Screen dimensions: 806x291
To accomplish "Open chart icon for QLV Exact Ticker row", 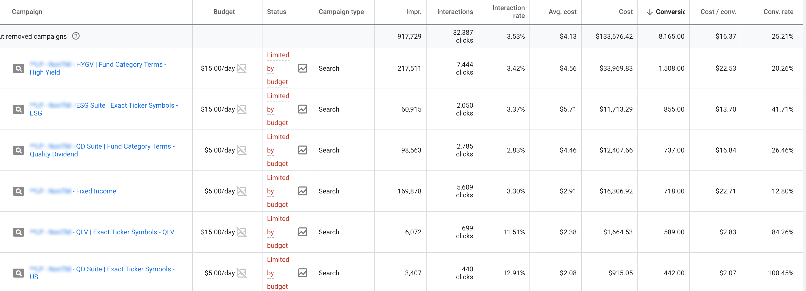I will [302, 232].
